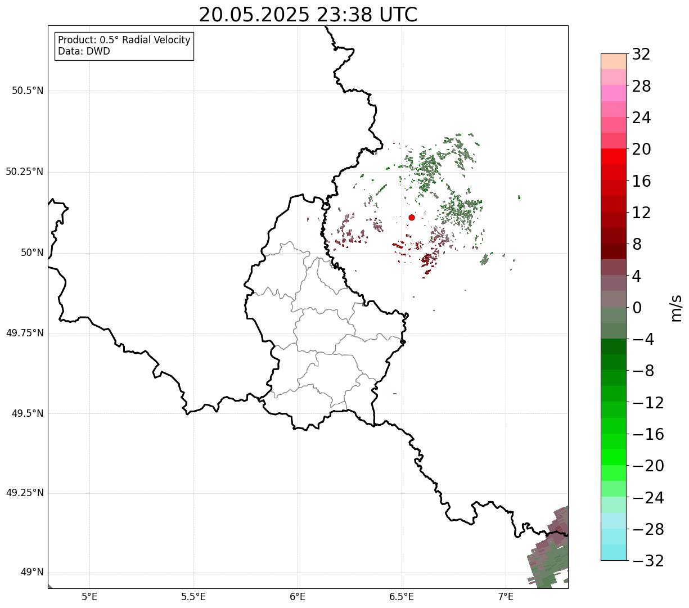Click the colorbar tick label −28

(648, 529)
